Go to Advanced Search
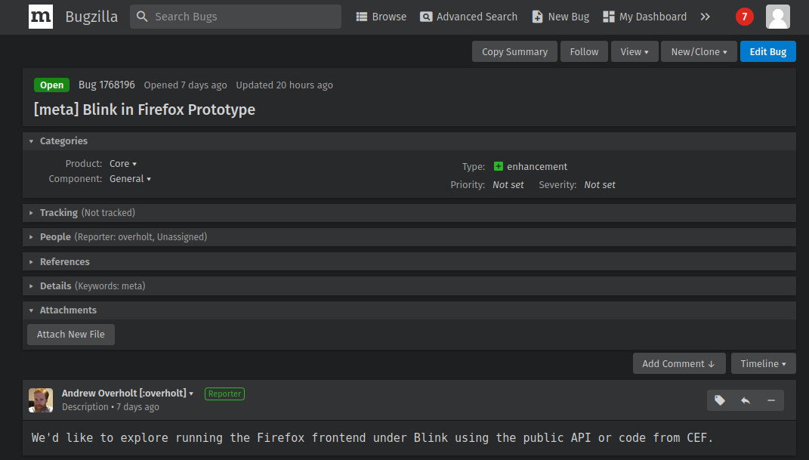Image resolution: width=809 pixels, height=460 pixels. click(468, 17)
